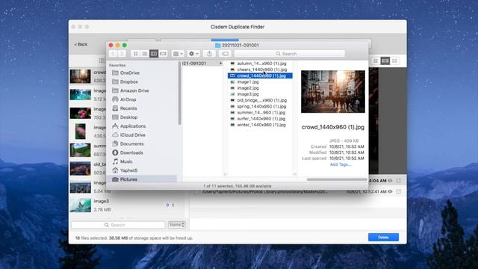
Task: Go forward in Finder navigation
Action: coord(122,54)
